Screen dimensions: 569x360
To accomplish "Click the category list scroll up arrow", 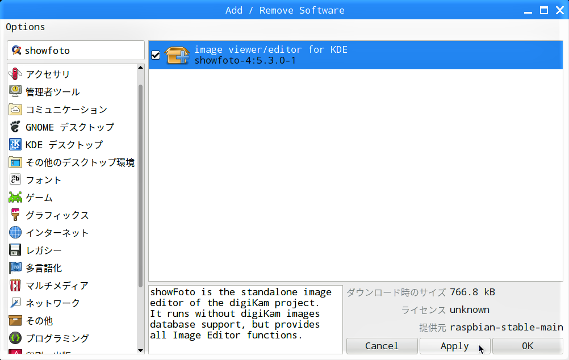I will tap(141, 68).
